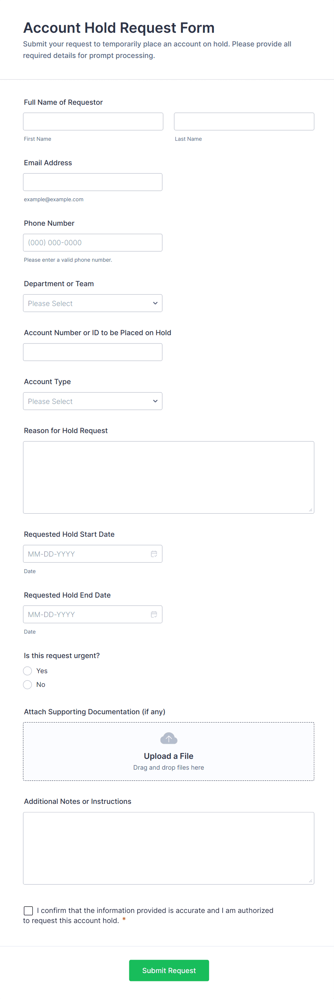This screenshot has width=334, height=999.
Task: Select Yes for urgent request
Action: (28, 671)
